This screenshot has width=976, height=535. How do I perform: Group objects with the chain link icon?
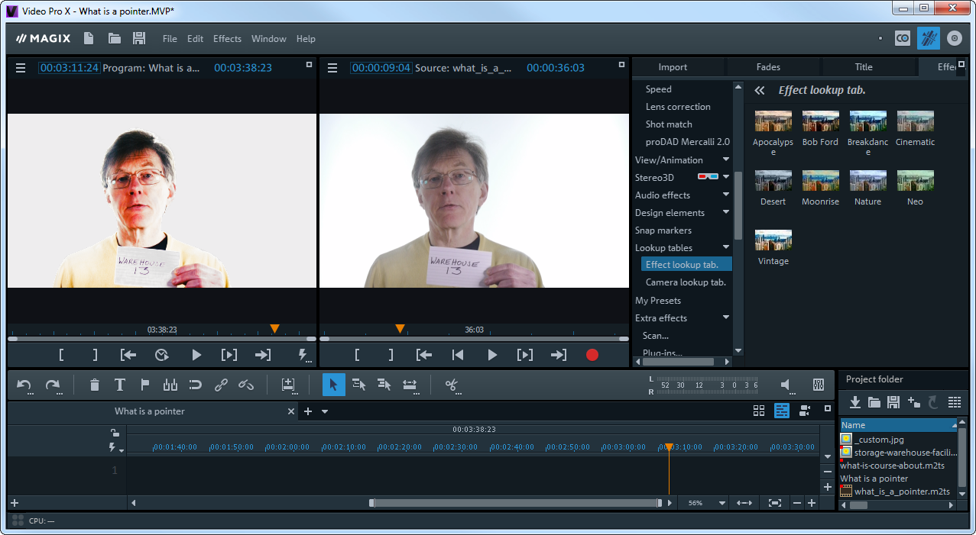pos(221,385)
